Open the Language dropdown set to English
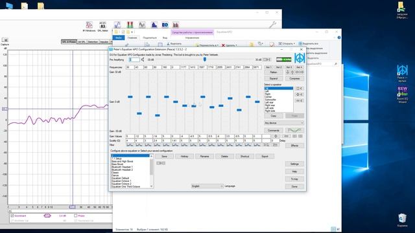The image size is (415, 233). pos(207,186)
